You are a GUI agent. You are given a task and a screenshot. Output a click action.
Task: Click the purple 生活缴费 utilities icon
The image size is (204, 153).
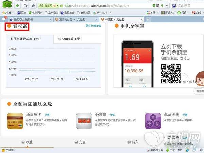[153, 121]
